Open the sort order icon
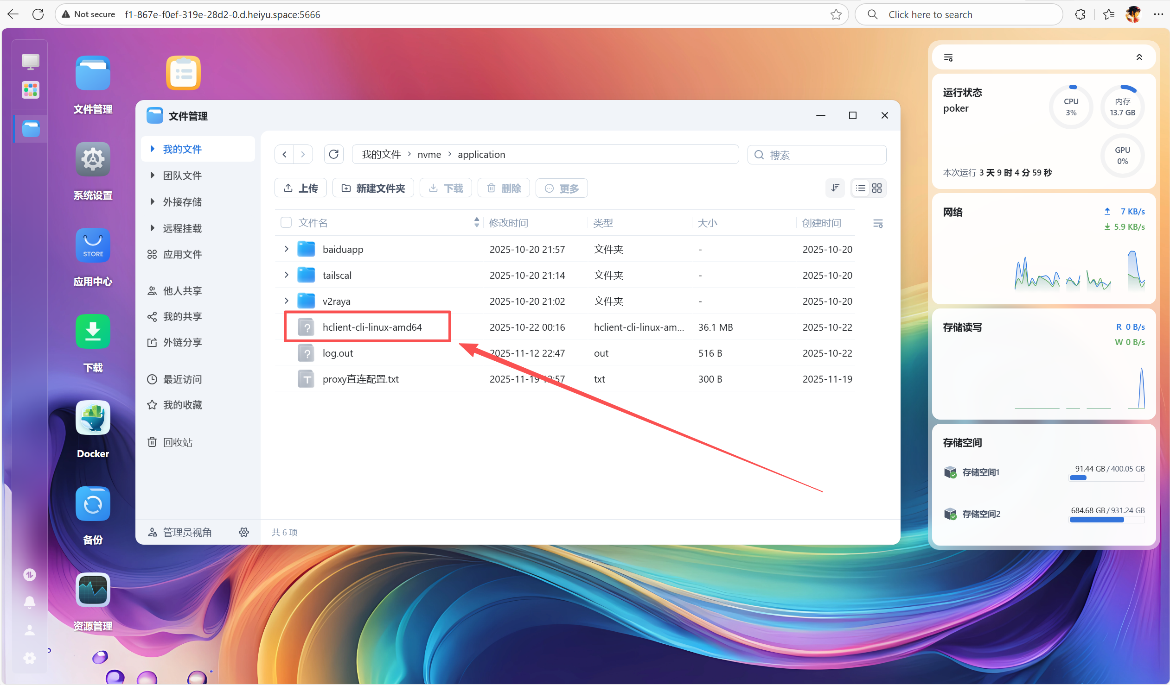Viewport: 1170px width, 685px height. point(835,189)
